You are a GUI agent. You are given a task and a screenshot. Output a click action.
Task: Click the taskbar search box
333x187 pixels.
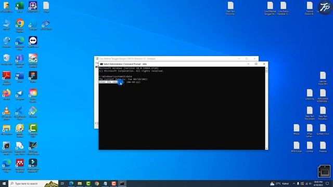[33, 183]
